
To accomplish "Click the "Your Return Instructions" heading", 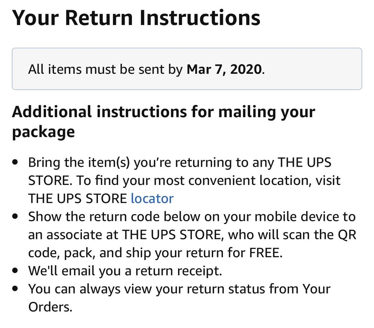I will [x=136, y=18].
